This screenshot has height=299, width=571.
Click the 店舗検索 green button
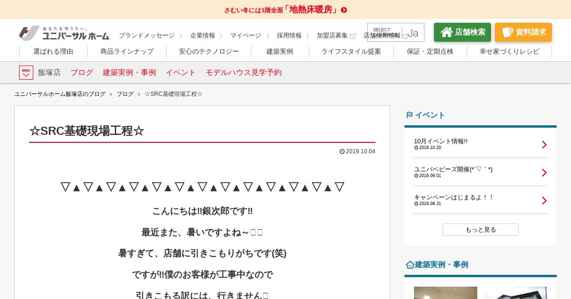pyautogui.click(x=463, y=32)
